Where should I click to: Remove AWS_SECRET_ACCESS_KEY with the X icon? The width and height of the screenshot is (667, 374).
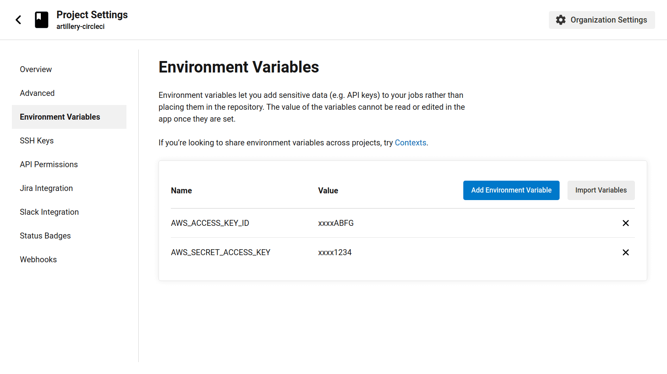coord(625,252)
